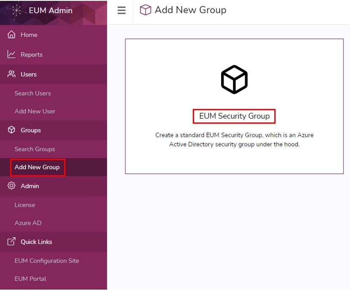Click the Admin gear icon
This screenshot has height=293, width=350.
11,185
